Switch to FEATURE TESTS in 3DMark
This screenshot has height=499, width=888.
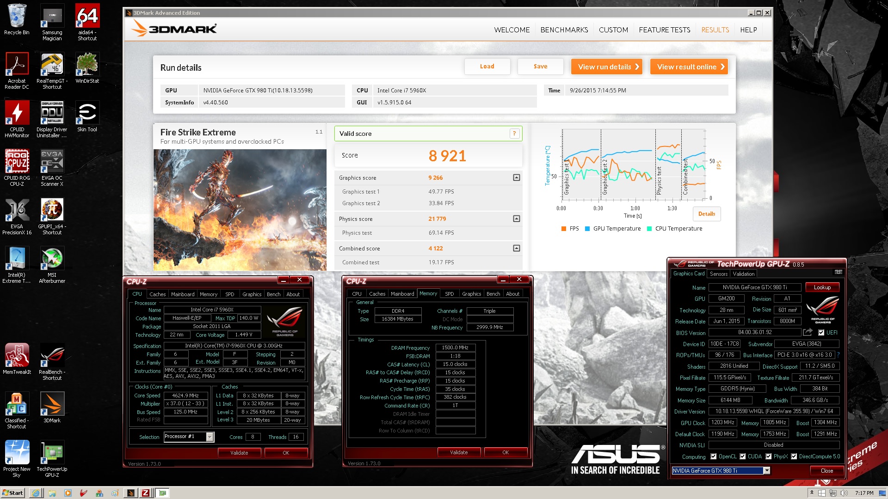(665, 30)
